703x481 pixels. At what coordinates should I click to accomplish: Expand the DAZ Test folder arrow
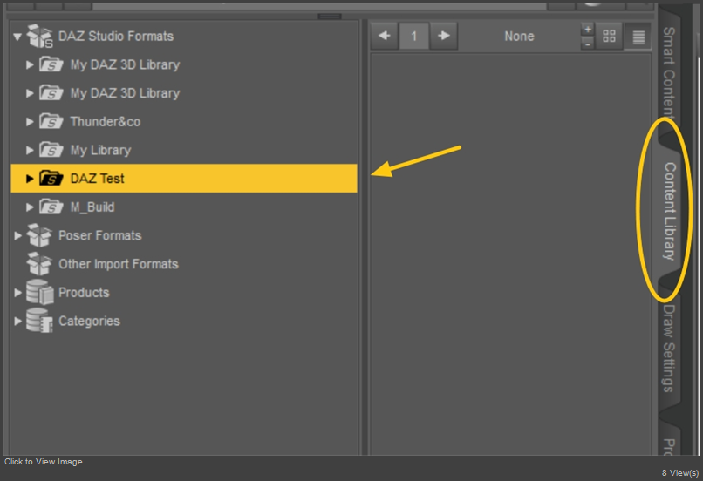30,179
